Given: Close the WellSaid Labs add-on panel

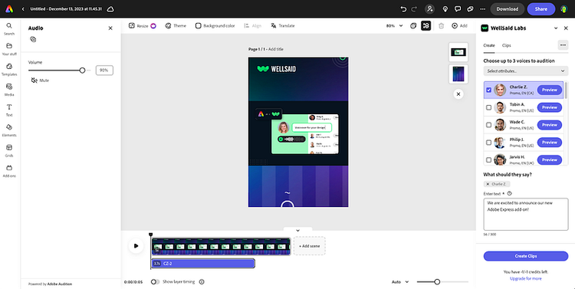Looking at the screenshot, I should coord(566,28).
